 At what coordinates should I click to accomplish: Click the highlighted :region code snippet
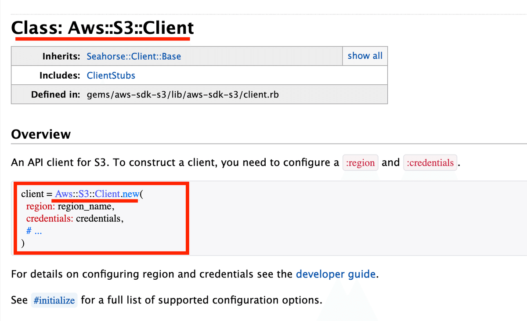point(360,162)
